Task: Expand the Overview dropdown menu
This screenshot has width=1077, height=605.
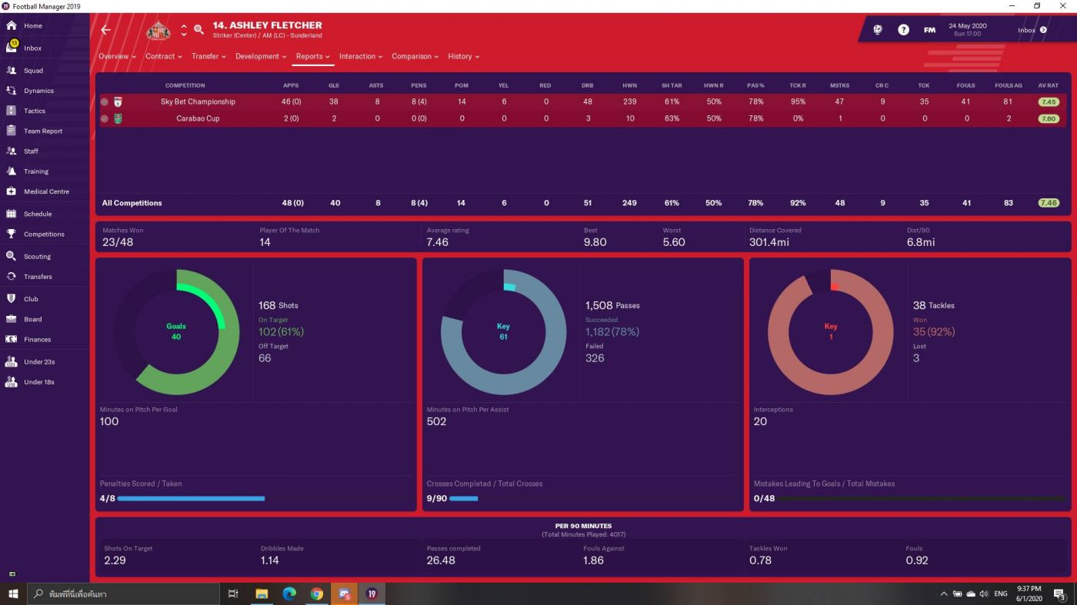Action: [117, 56]
